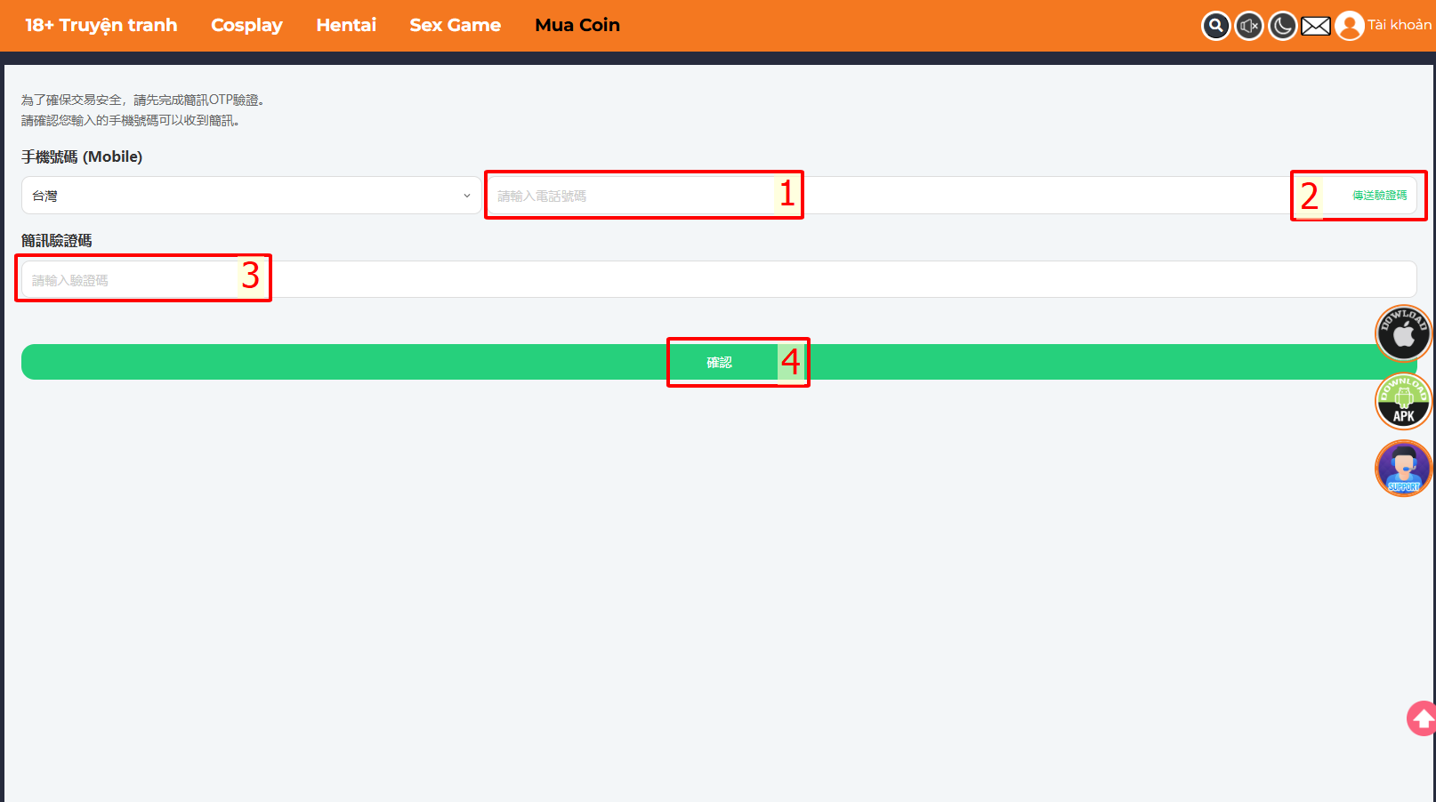Screen dimensions: 1436x802
Task: Select the Hentai menu item
Action: point(346,26)
